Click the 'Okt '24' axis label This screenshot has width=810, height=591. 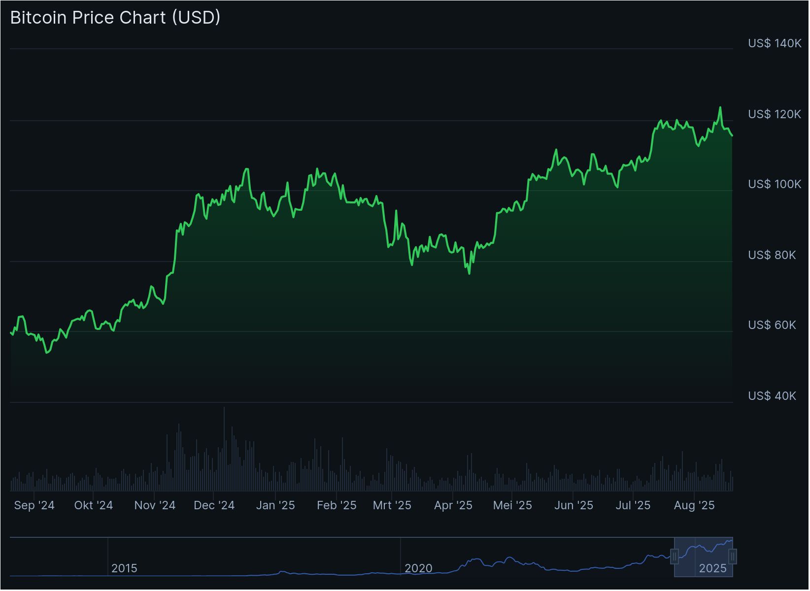point(94,505)
